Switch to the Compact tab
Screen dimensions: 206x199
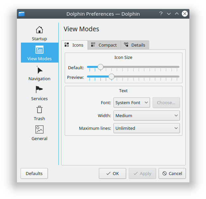tap(104, 45)
